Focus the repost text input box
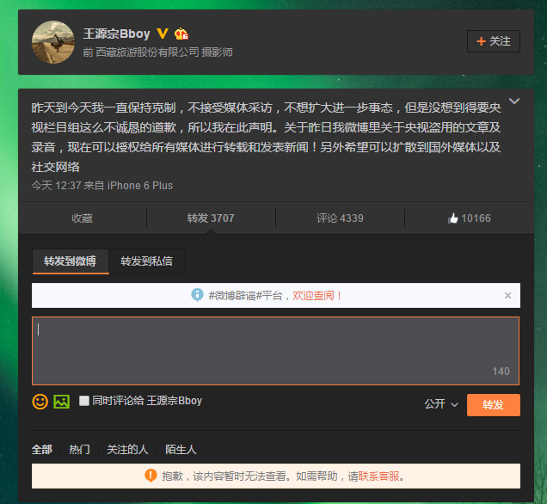Screen dimensions: 547x504 [x=275, y=351]
